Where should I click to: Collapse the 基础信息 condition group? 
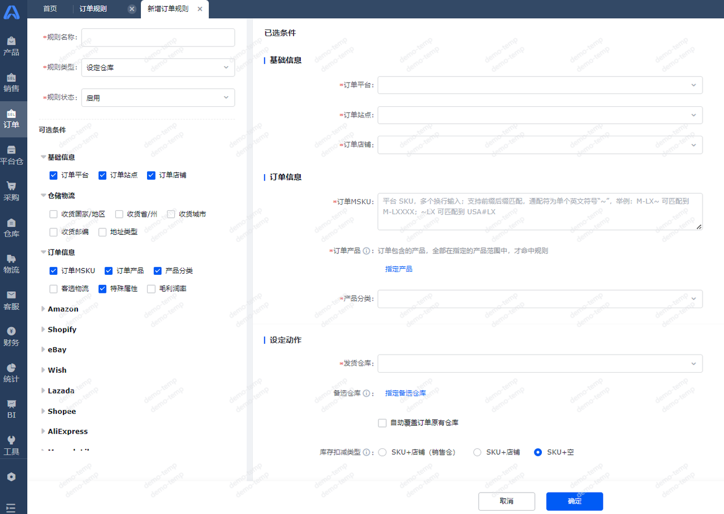point(44,157)
